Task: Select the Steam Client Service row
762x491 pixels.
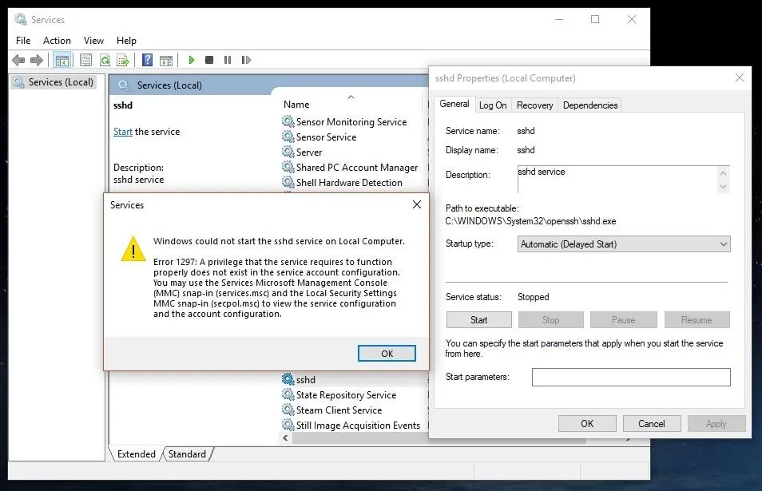Action: (339, 410)
